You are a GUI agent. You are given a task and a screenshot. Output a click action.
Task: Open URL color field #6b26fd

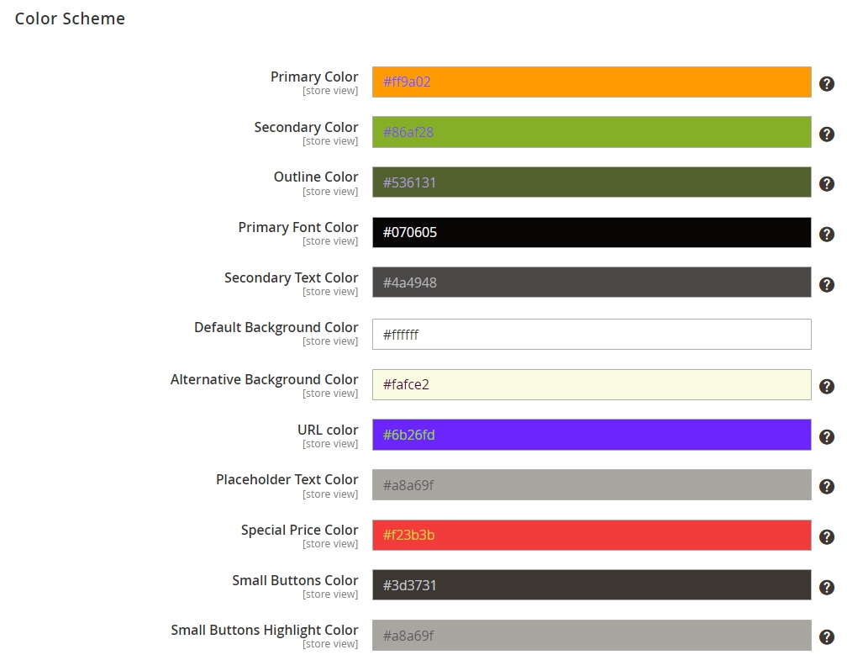point(592,435)
